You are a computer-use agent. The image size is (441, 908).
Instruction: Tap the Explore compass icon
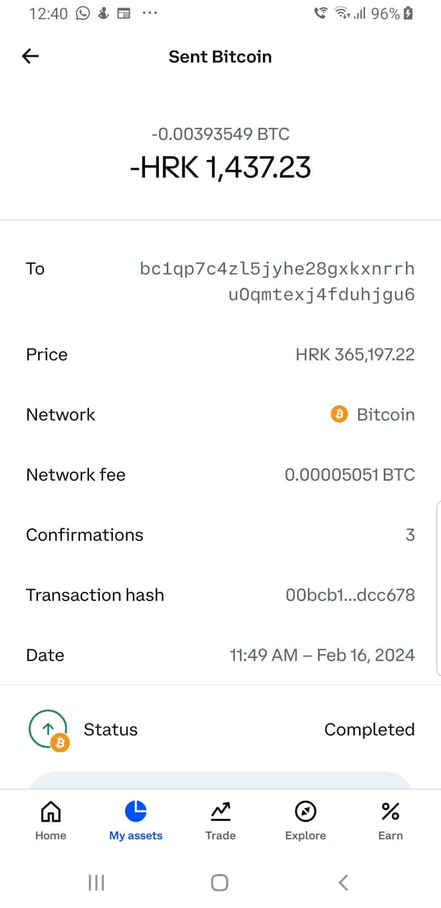click(306, 812)
